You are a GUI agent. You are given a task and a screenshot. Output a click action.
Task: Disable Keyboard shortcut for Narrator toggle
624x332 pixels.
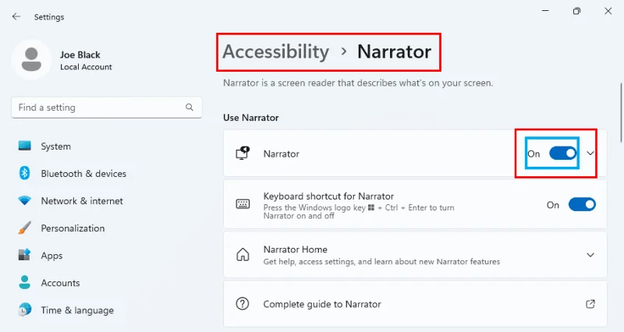pyautogui.click(x=582, y=204)
